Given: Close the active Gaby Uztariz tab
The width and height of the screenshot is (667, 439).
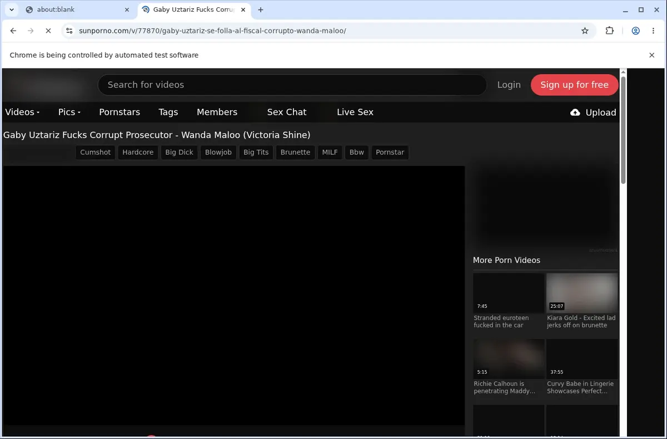Looking at the screenshot, I should point(242,9).
